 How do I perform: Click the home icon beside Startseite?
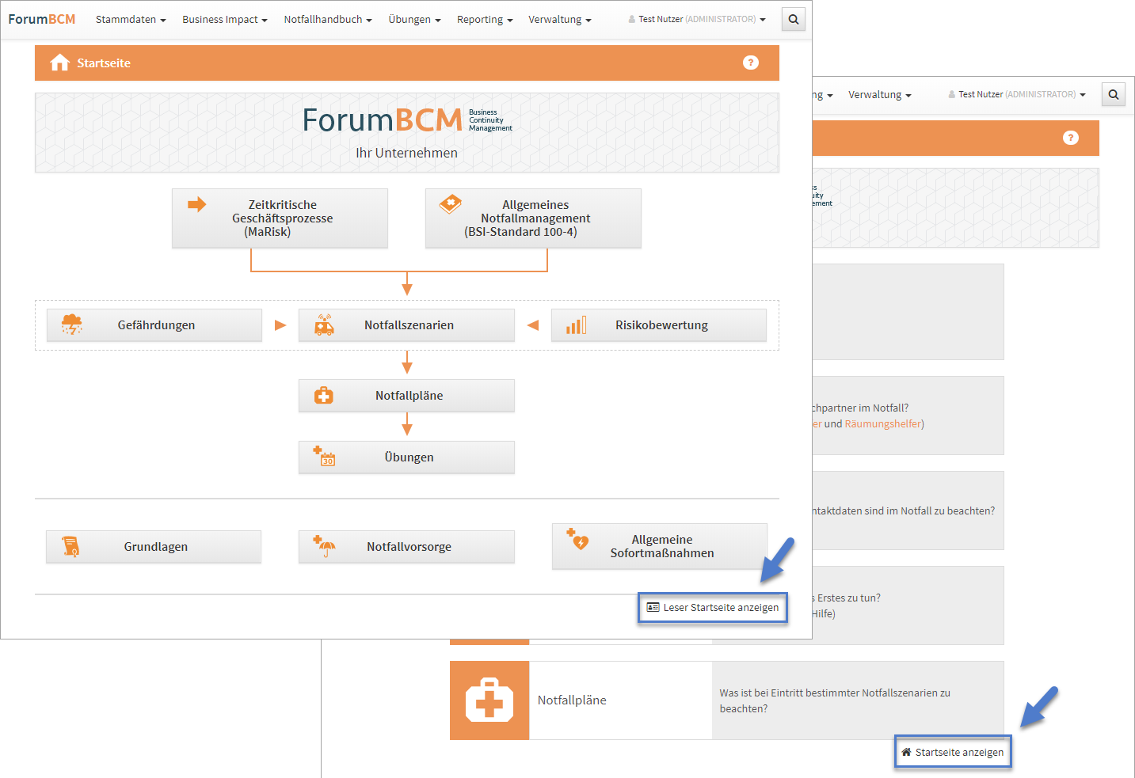[x=59, y=63]
